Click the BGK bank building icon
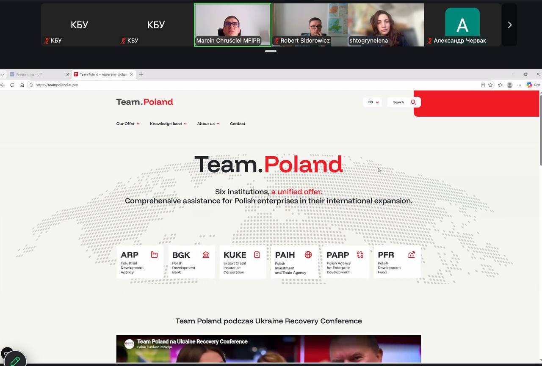This screenshot has width=542, height=366. click(206, 255)
